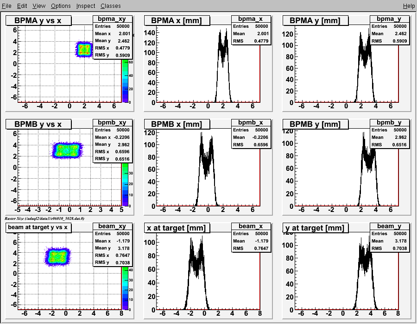This screenshot has width=417, height=324.
Task: Select the 'beam at target y vs x' title
Action: (38, 228)
